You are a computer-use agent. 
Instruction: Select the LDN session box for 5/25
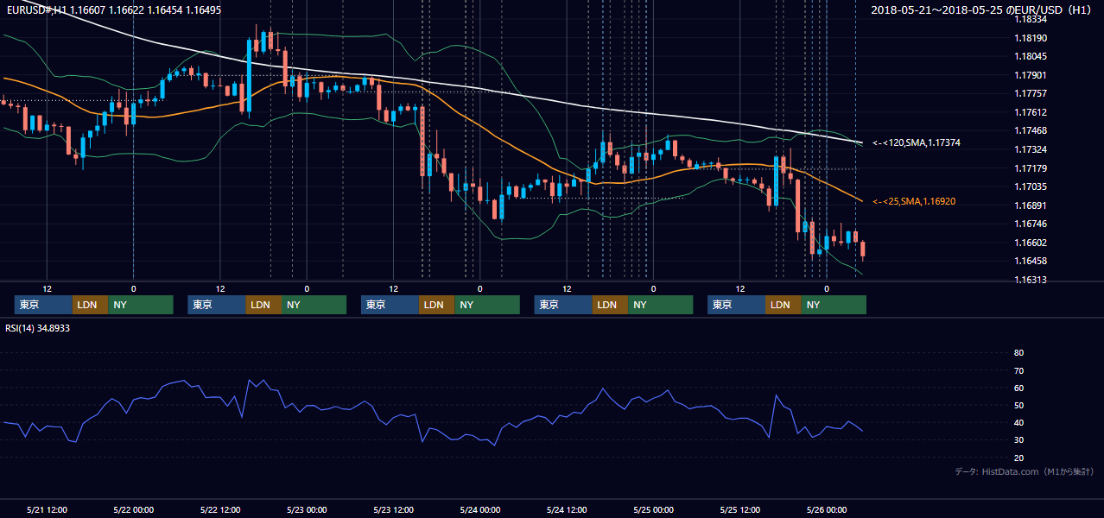coord(783,305)
